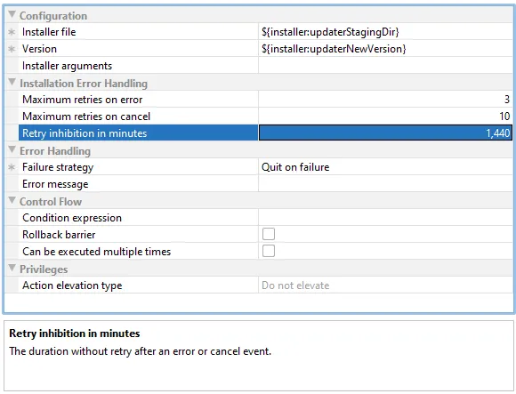Edit Maximum retries on cancel value 10
The width and height of the screenshot is (516, 394).
tap(385, 117)
